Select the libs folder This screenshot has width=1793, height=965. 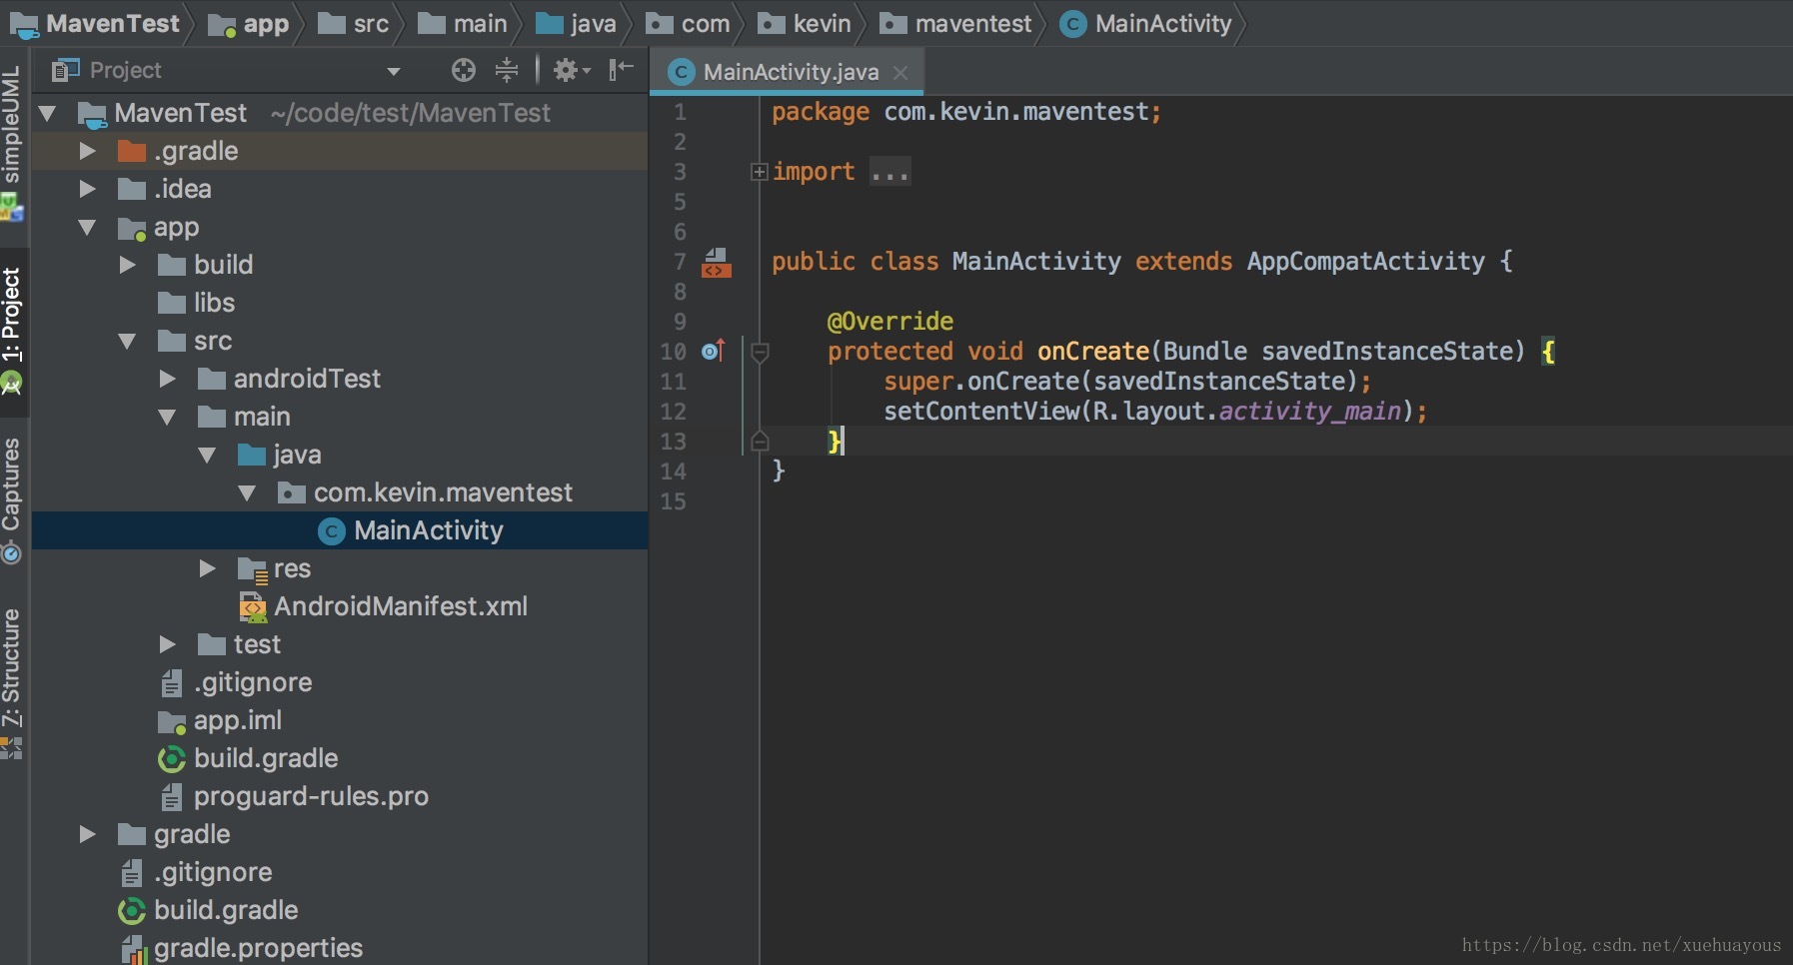point(214,303)
